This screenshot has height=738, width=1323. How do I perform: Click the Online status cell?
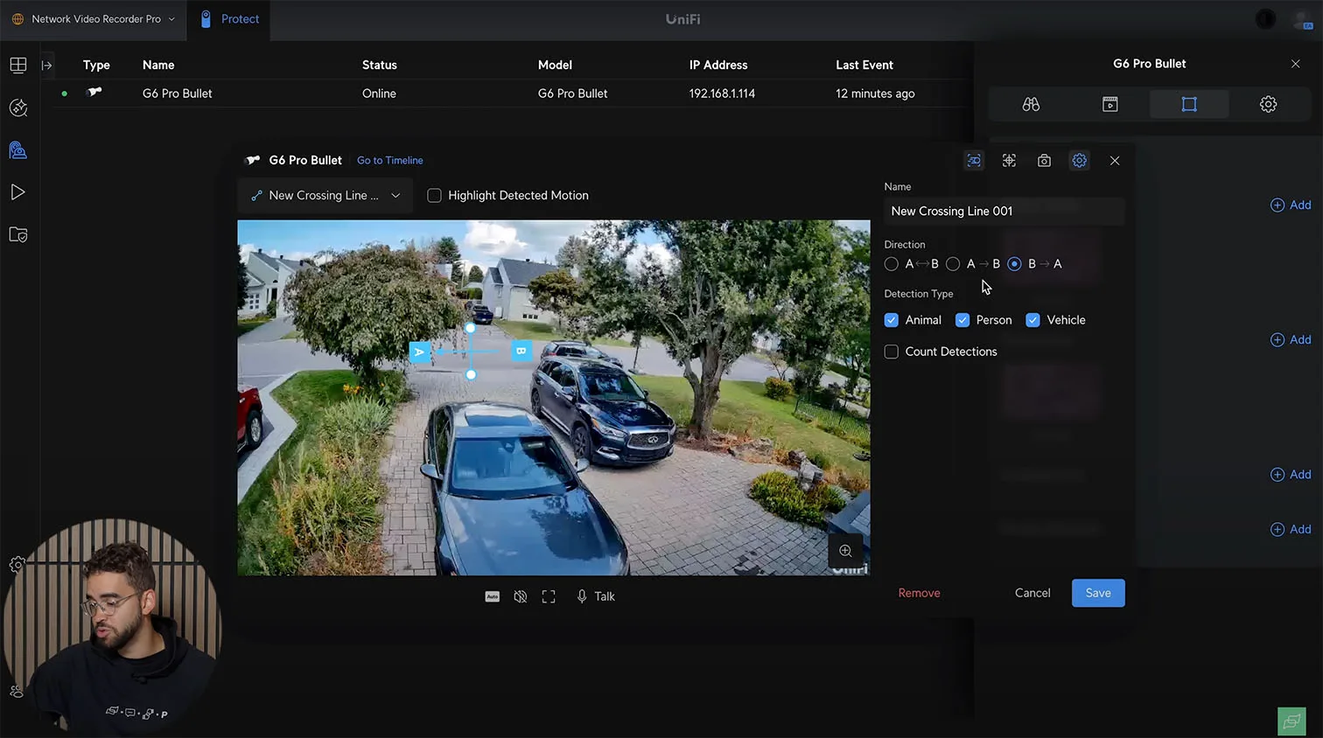379,94
